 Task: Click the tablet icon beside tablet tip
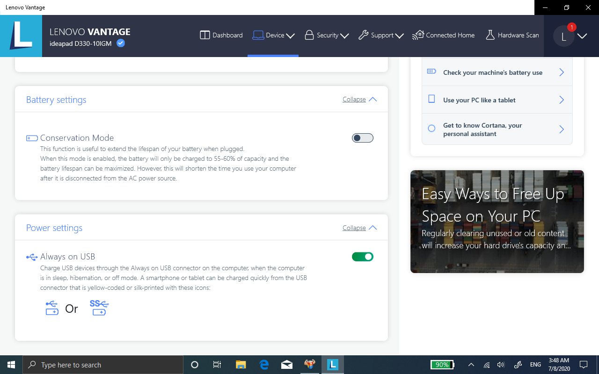tap(432, 99)
